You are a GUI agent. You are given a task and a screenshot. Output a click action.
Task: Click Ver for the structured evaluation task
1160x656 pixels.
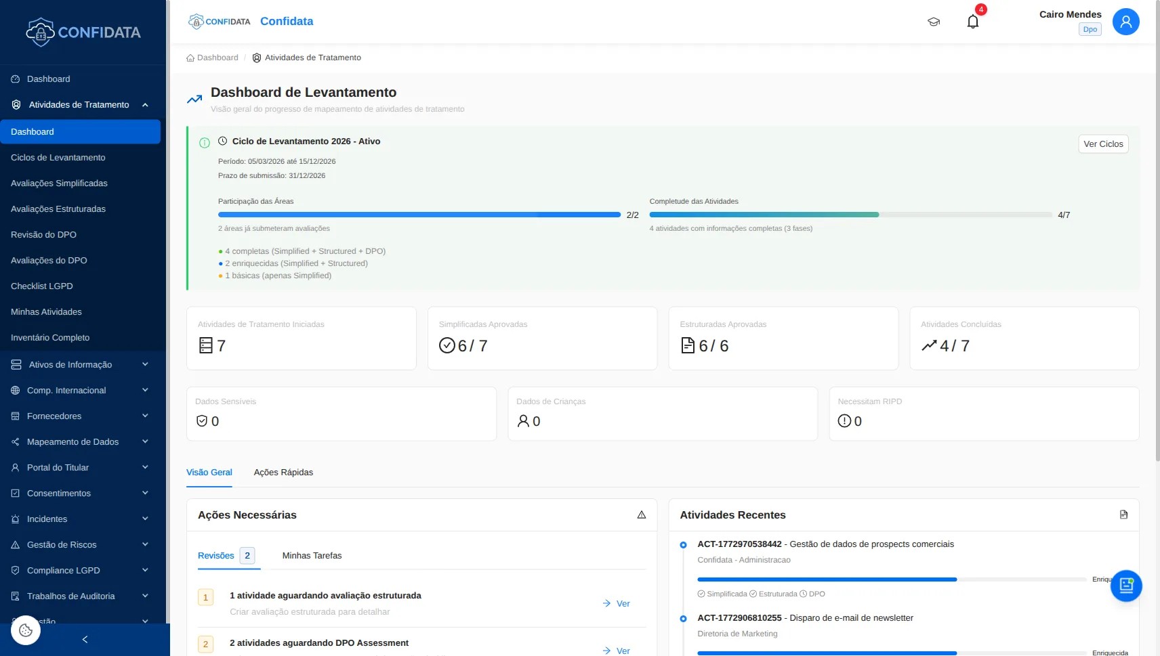[x=617, y=603]
